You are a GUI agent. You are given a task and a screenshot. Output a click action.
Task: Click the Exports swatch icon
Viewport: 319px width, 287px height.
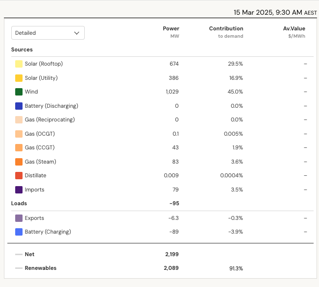pyautogui.click(x=19, y=218)
